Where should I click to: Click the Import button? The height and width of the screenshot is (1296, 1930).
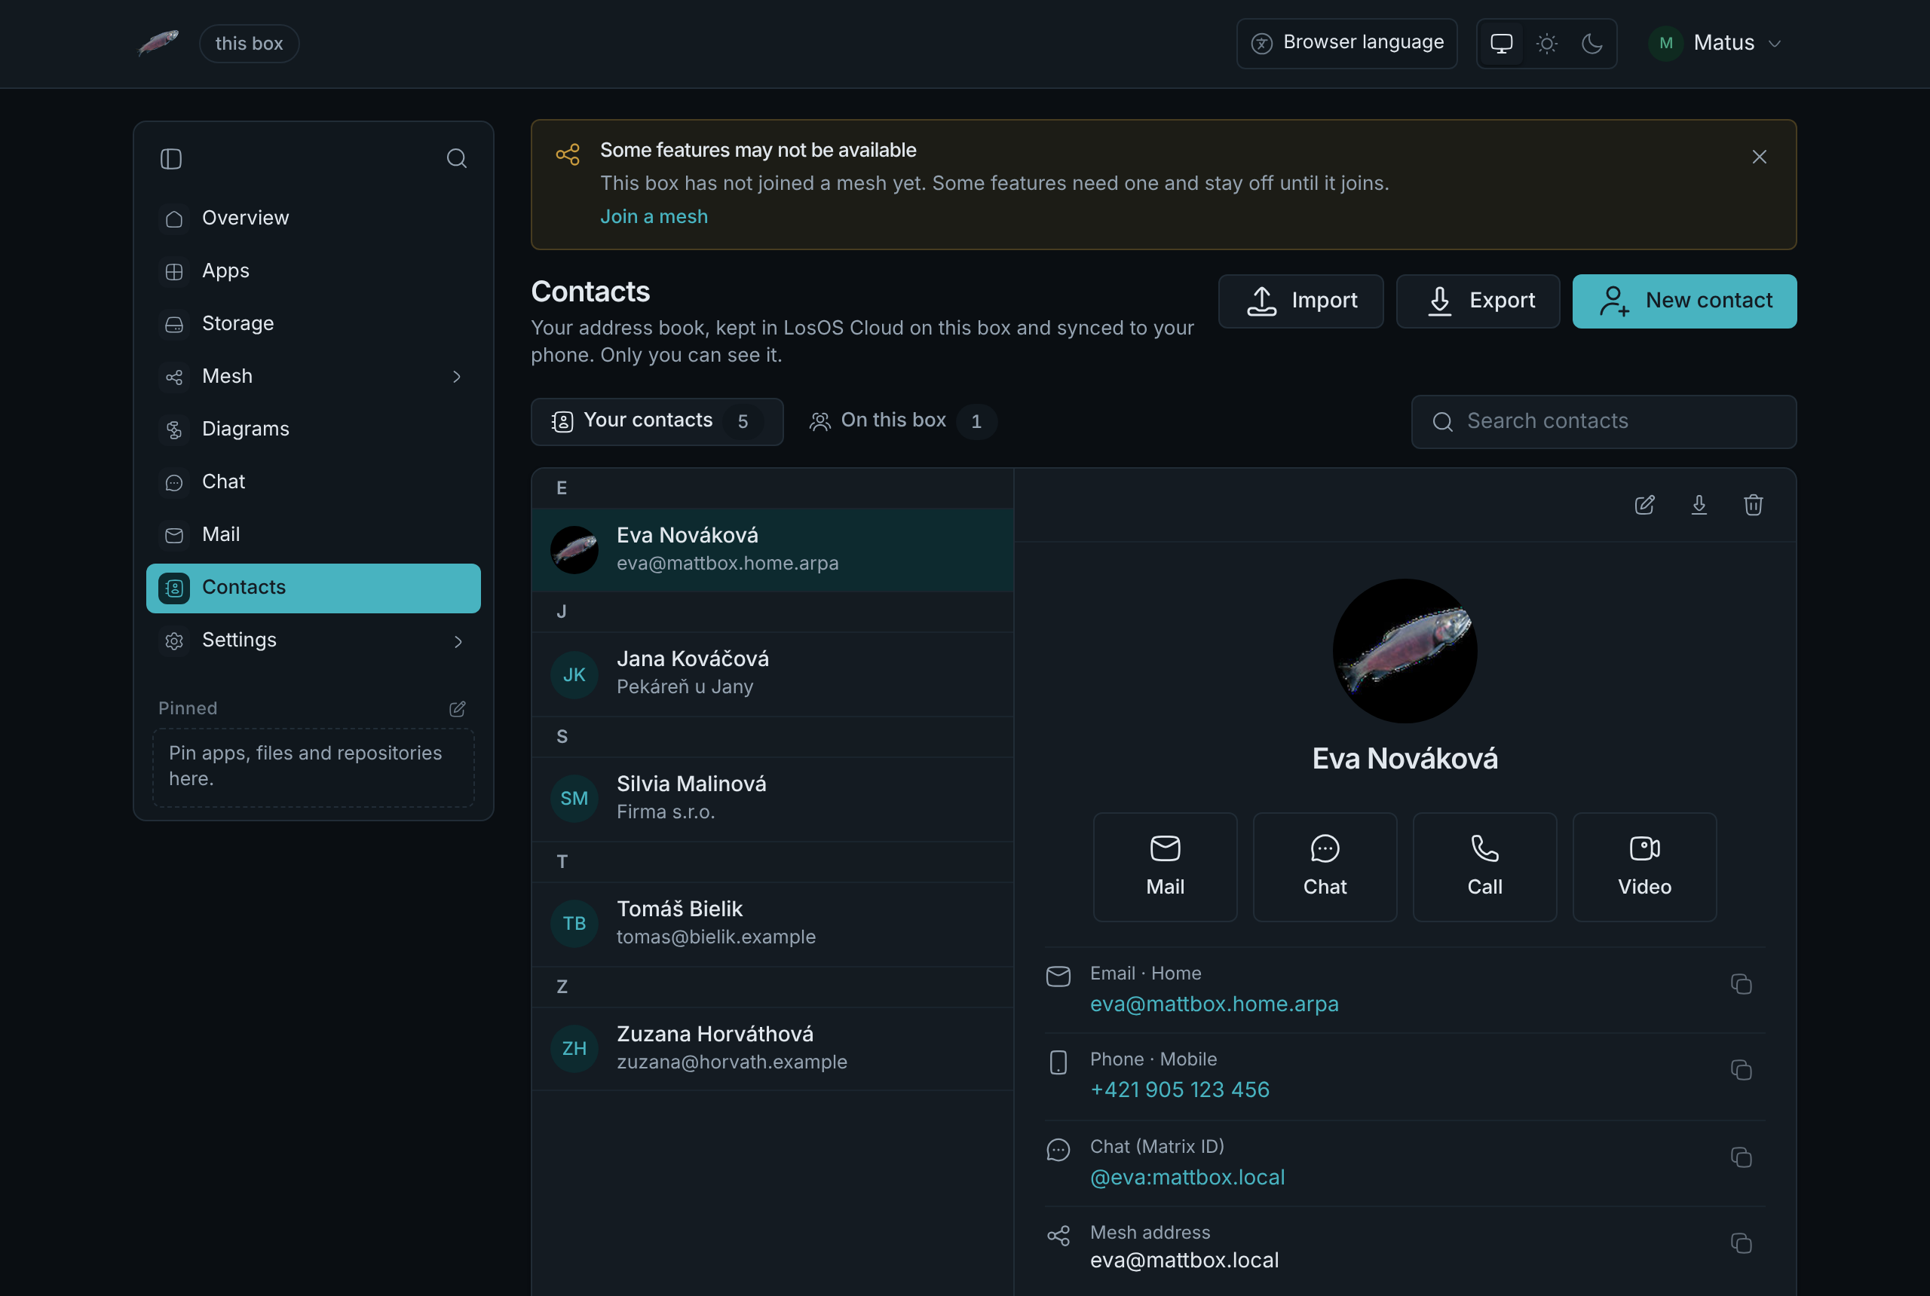pos(1300,301)
